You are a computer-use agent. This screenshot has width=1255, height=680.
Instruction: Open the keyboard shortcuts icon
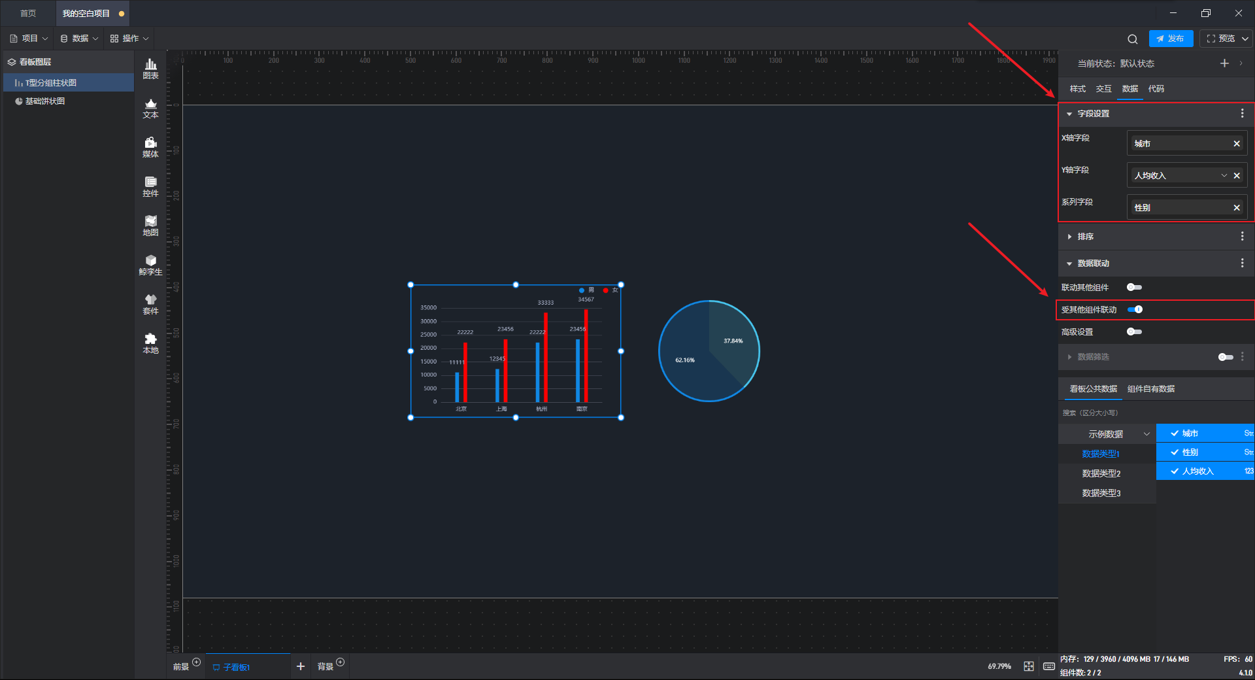[x=1049, y=666]
